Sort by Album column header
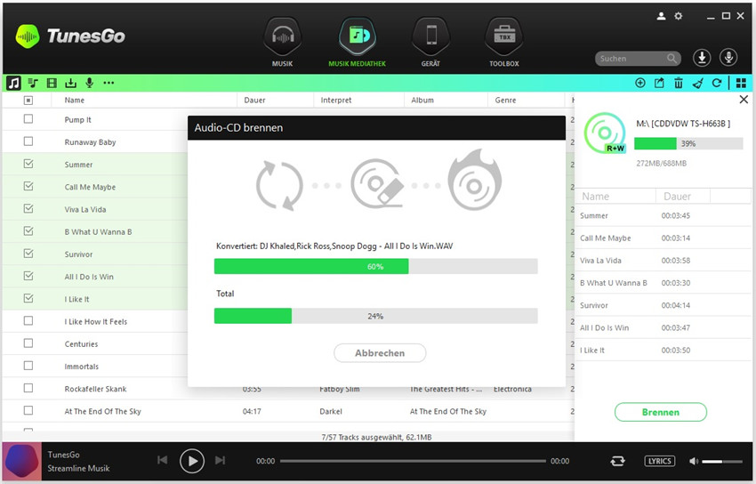Viewport: 756px width, 484px height. coord(422,101)
